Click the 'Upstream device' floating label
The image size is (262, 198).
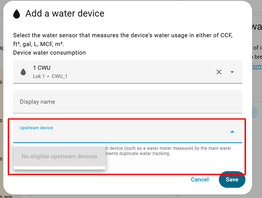pyautogui.click(x=36, y=128)
